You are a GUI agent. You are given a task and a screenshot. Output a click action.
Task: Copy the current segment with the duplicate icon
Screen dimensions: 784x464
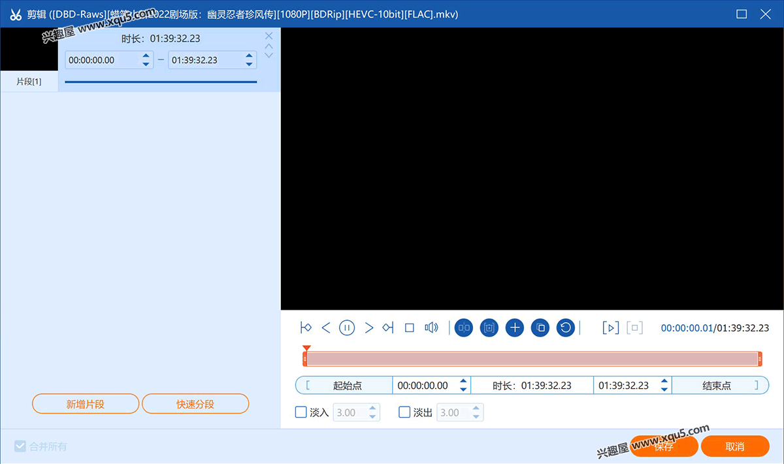click(540, 328)
